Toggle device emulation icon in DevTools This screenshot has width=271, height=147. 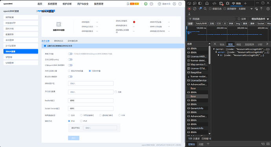[x=194, y=3]
